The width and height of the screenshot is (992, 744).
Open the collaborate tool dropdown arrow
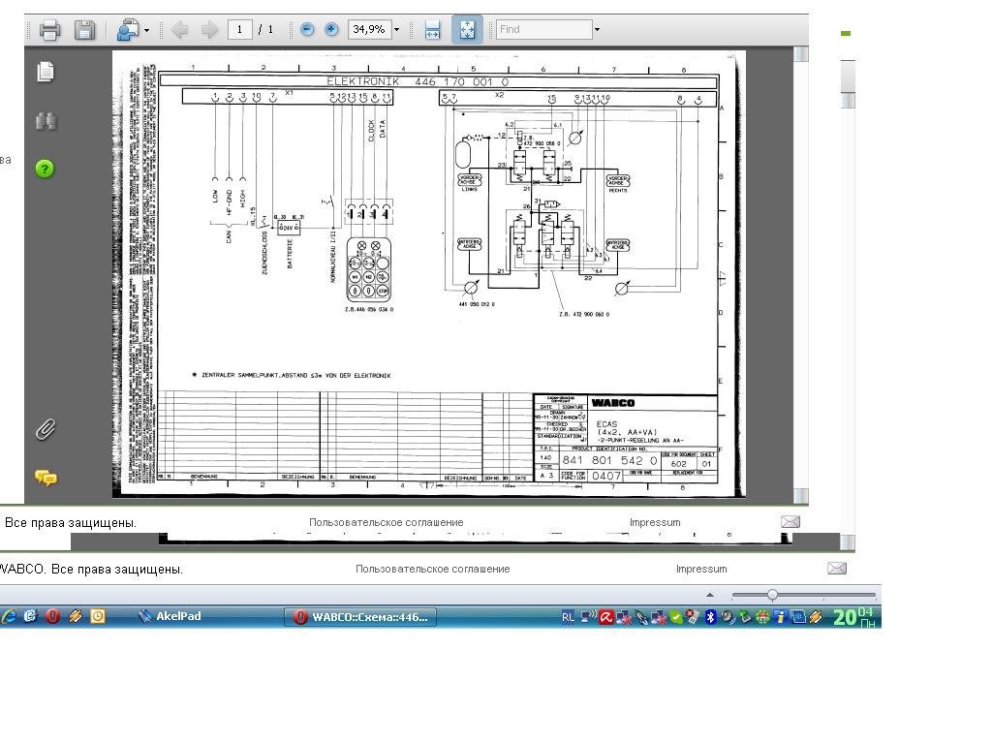pyautogui.click(x=147, y=30)
